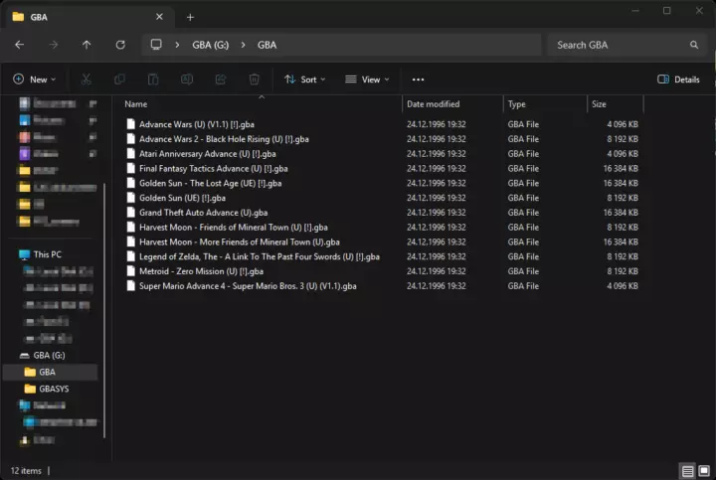Click the GBA (G:) drive icon in sidebar
This screenshot has width=716, height=480.
point(25,355)
